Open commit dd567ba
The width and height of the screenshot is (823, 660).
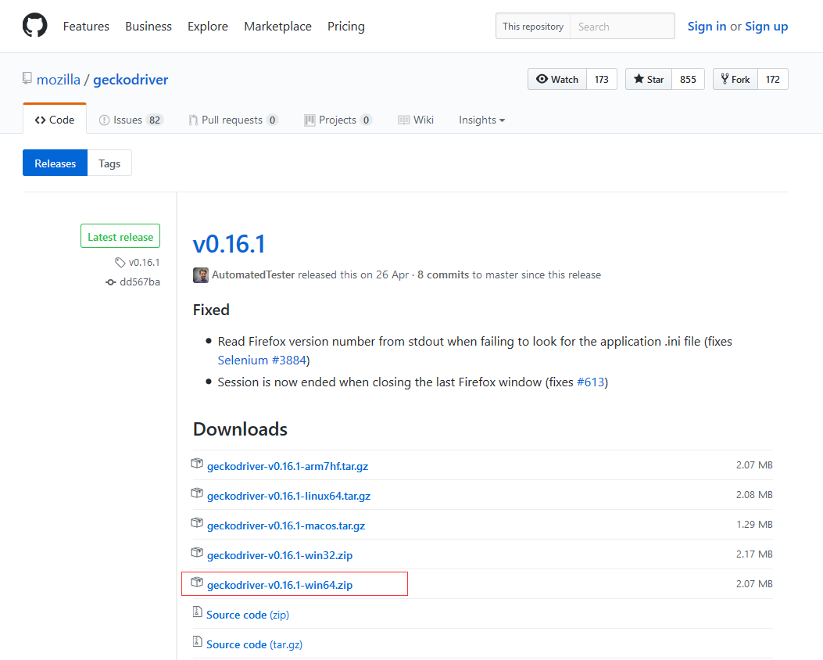140,282
